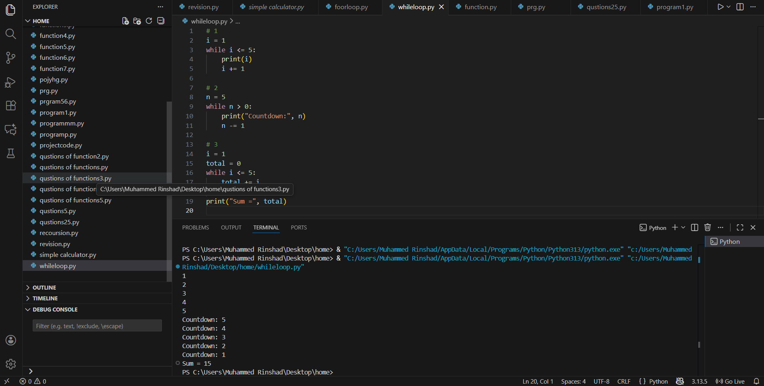Create a new file in the Explorer
Image resolution: width=764 pixels, height=386 pixels.
[x=125, y=21]
